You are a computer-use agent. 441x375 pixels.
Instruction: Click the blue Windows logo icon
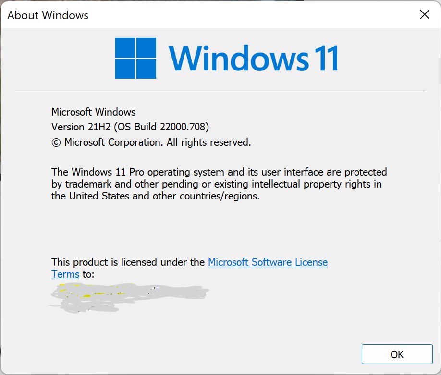(135, 58)
